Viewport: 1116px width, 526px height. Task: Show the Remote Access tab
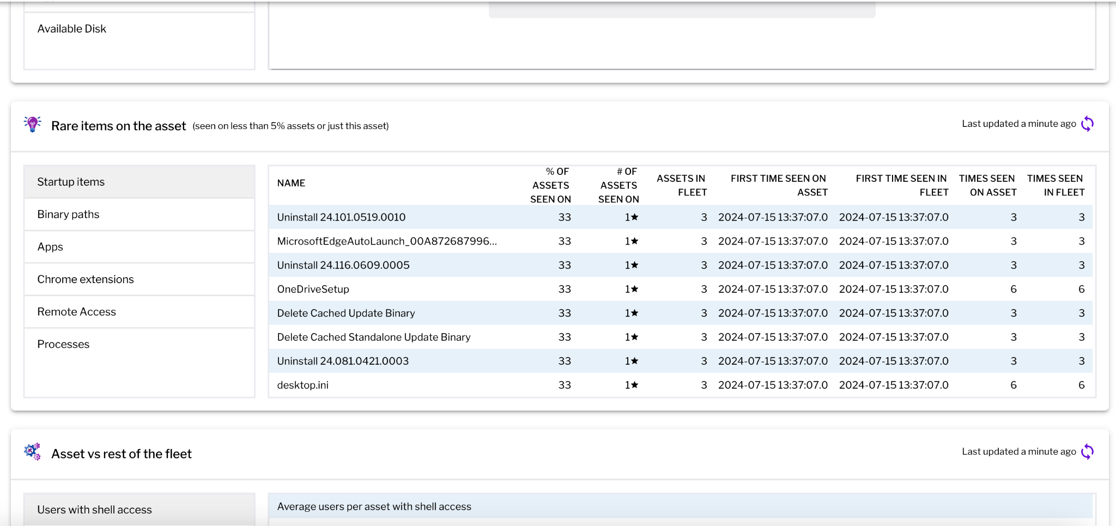(139, 312)
